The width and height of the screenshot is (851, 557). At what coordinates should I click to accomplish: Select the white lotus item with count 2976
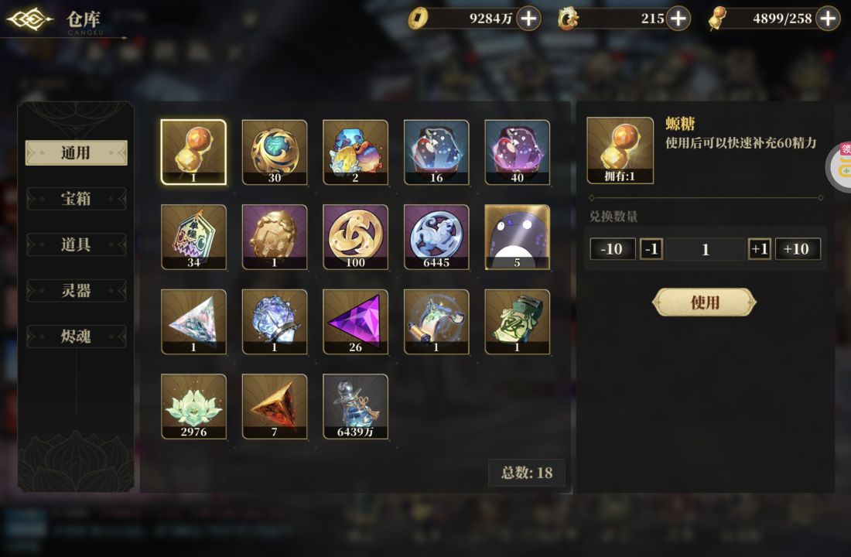pyautogui.click(x=193, y=407)
